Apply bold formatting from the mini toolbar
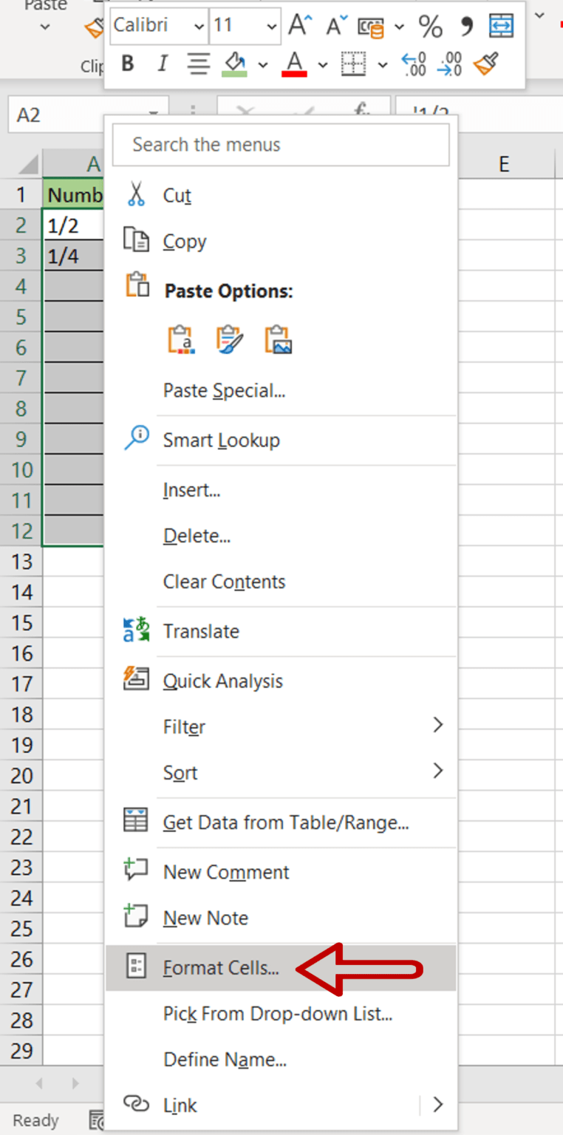563x1135 pixels. [x=127, y=64]
